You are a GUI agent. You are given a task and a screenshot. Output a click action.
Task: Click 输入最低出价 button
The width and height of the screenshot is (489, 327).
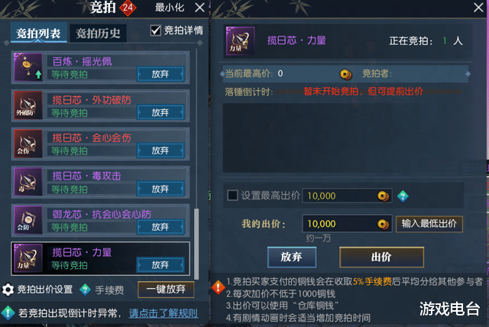(429, 224)
